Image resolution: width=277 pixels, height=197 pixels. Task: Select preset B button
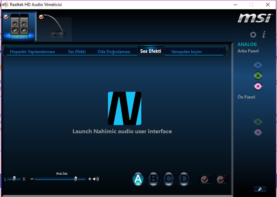pos(153,179)
